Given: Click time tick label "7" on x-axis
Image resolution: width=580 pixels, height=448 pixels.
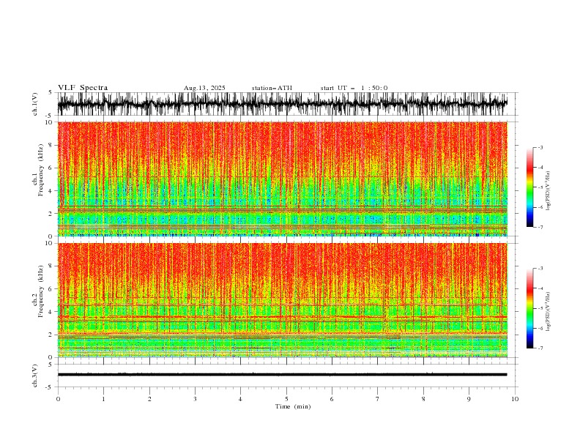Looking at the screenshot, I should click(x=377, y=399).
